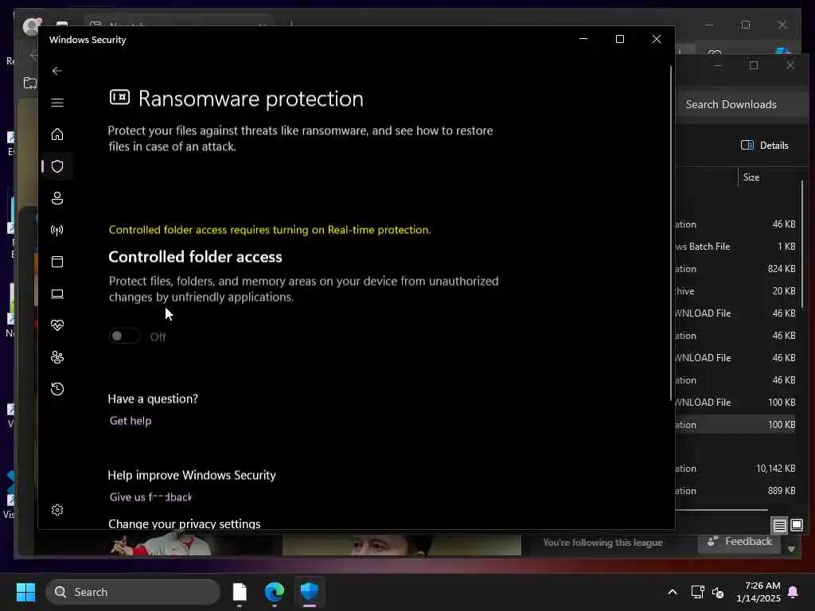Viewport: 815px width, 611px height.
Task: Open the notifications bell icon
Action: pyautogui.click(x=794, y=592)
